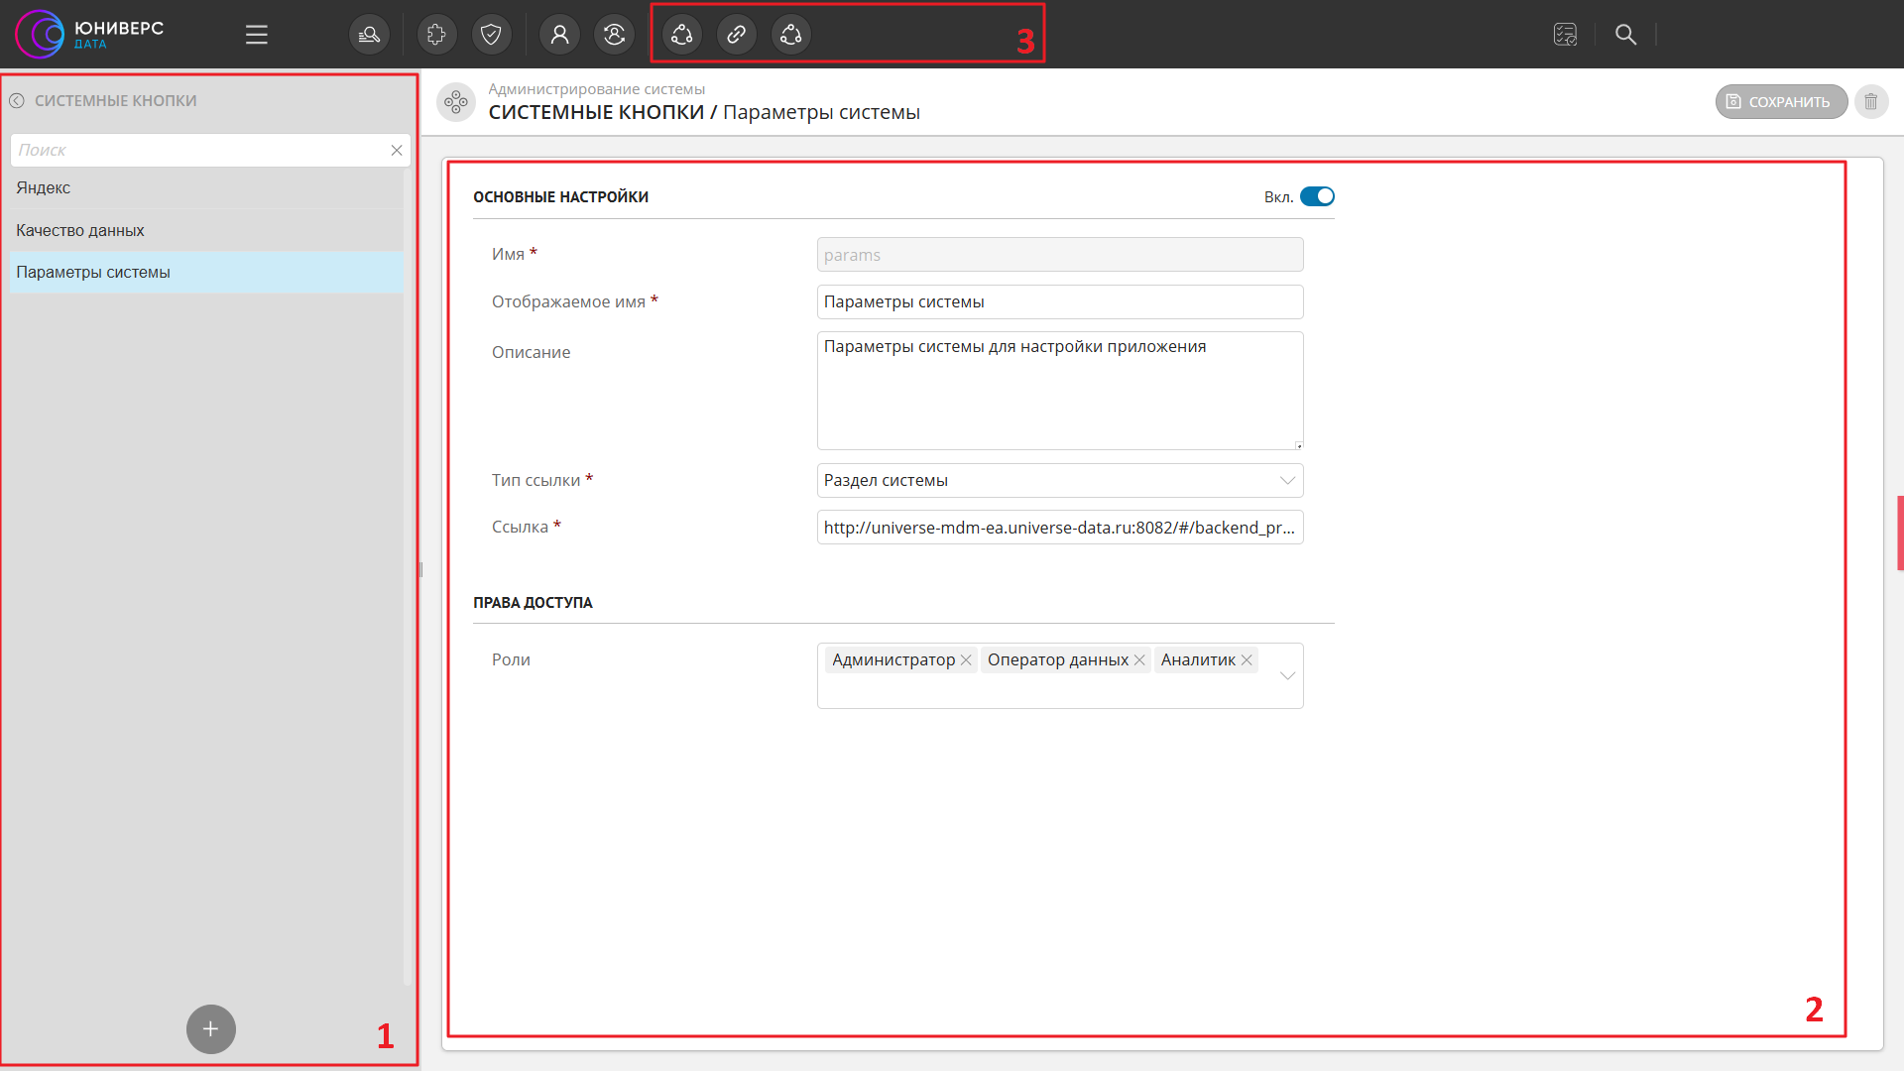The height and width of the screenshot is (1071, 1904).
Task: Open the checklist tasks icon at top right
Action: (x=1565, y=35)
